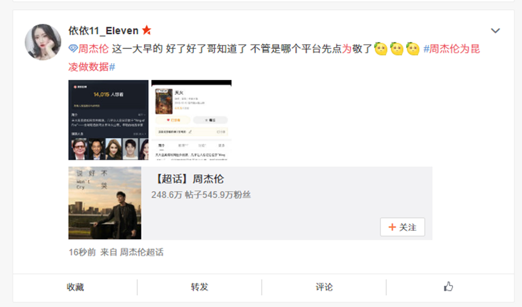
Task: Click 转发 to repost
Action: [199, 287]
